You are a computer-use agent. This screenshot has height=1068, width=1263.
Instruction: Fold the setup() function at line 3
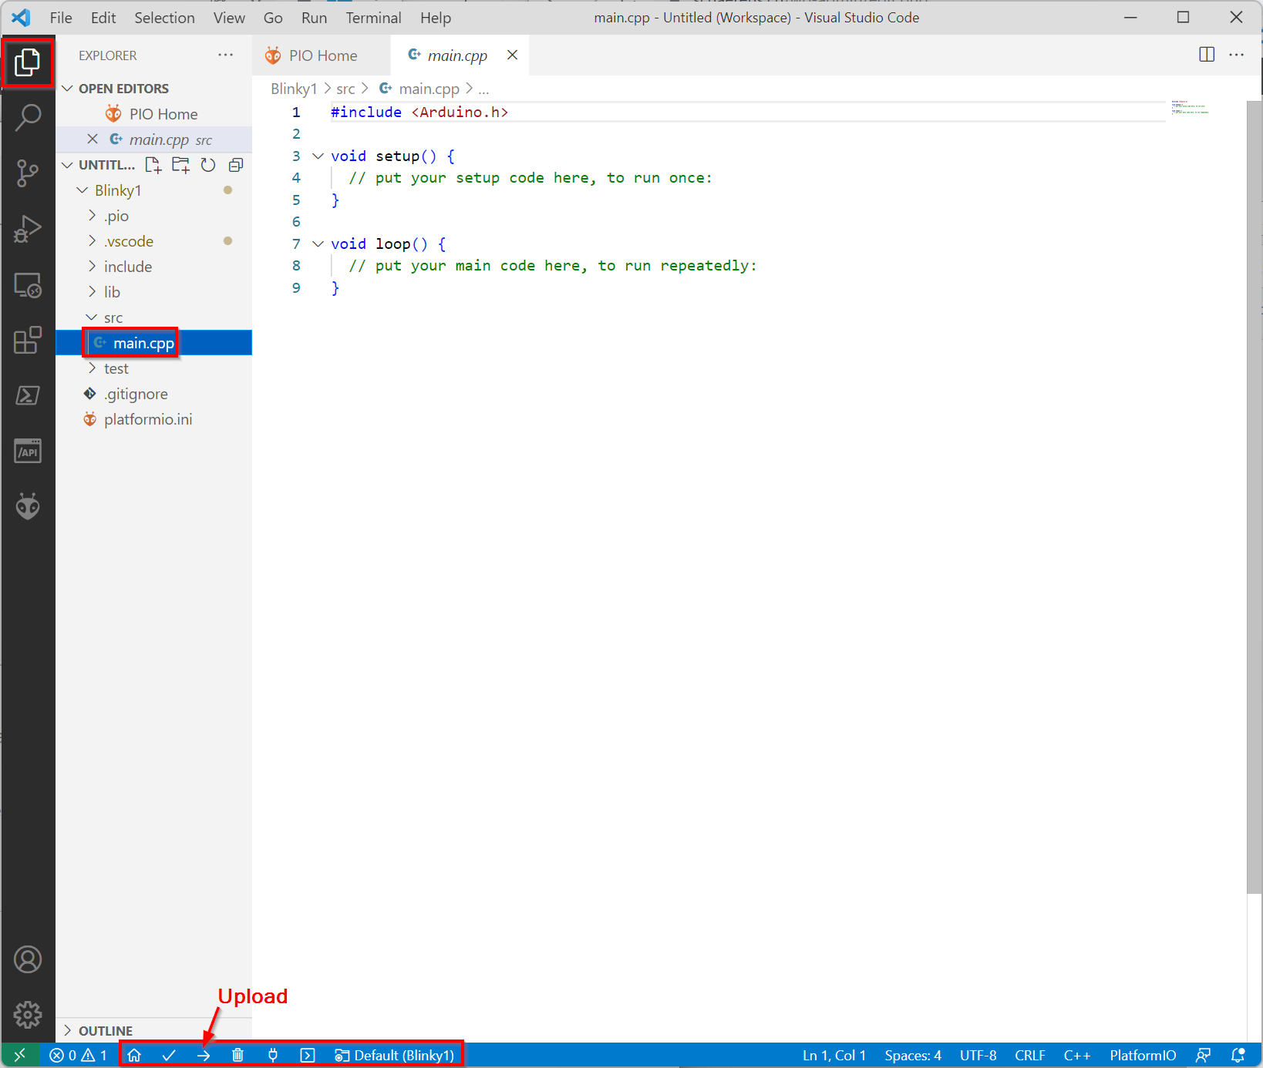point(318,156)
